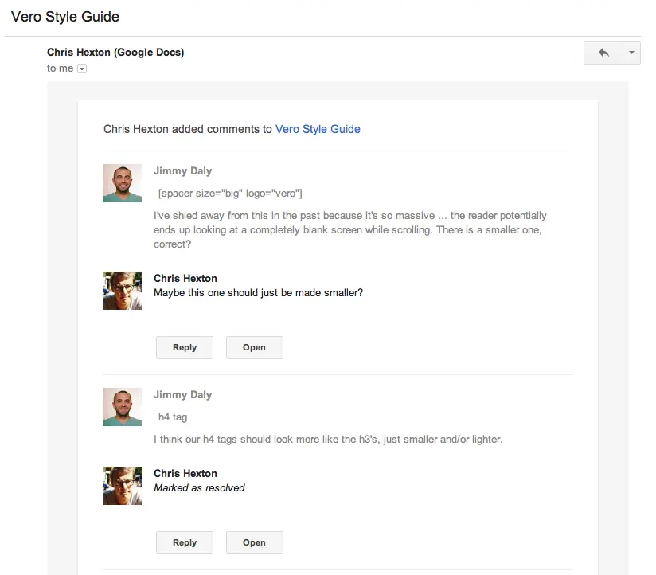Click Jimmy Daly's name in the first comment
The width and height of the screenshot is (656, 575).
(x=182, y=170)
